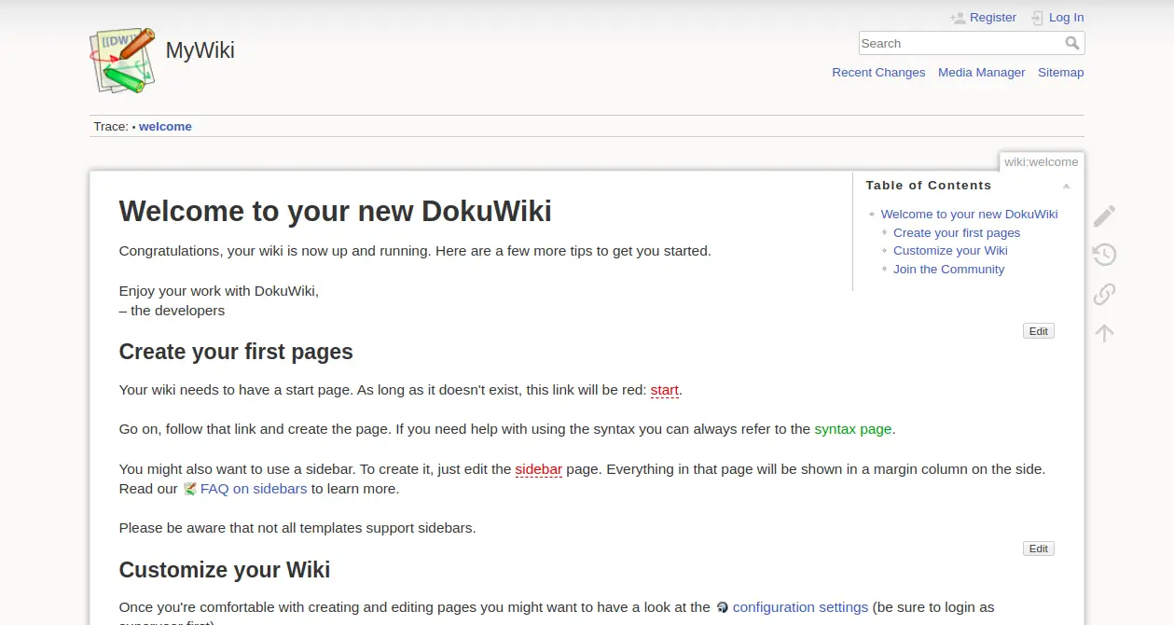1174x625 pixels.
Task: Click the wiki:welcome page ID label
Action: pyautogui.click(x=1041, y=162)
